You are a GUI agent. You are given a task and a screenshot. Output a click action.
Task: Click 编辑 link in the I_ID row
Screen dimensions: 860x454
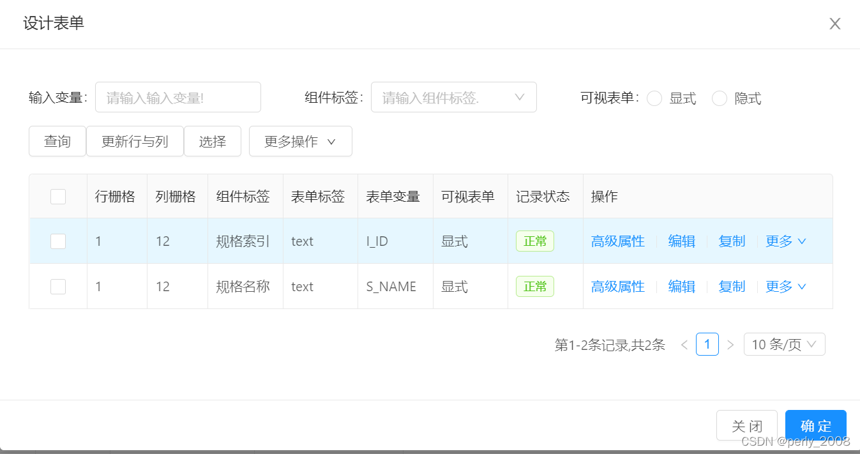click(681, 241)
